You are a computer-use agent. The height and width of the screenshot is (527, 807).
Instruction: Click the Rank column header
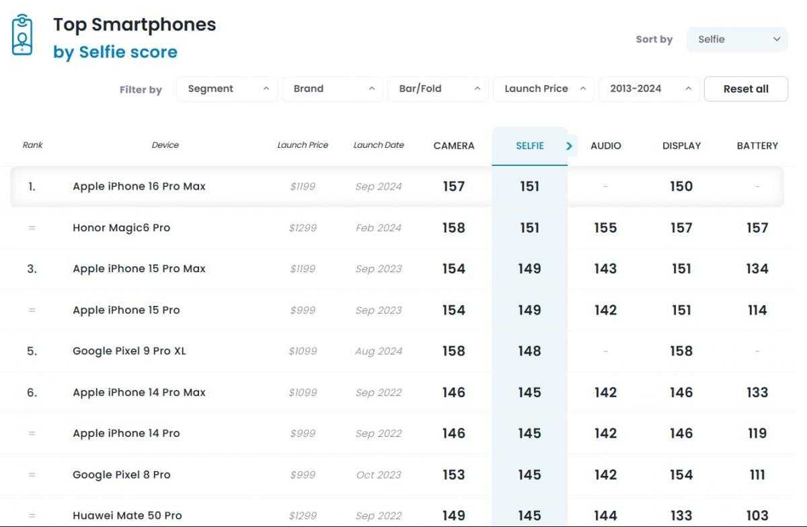[32, 145]
